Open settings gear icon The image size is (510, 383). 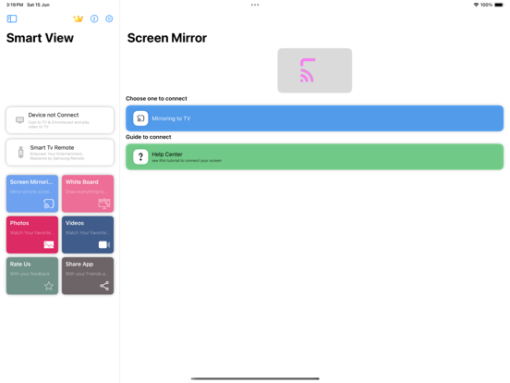(x=109, y=19)
